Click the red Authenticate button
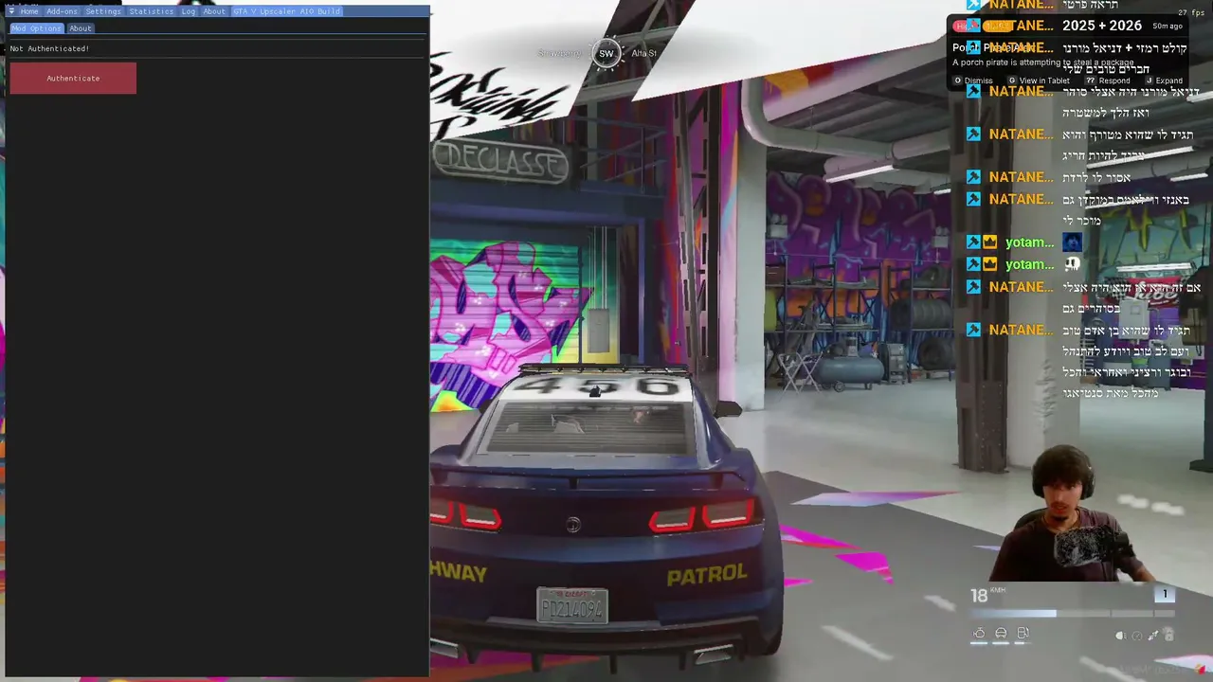The width and height of the screenshot is (1213, 682). (73, 79)
